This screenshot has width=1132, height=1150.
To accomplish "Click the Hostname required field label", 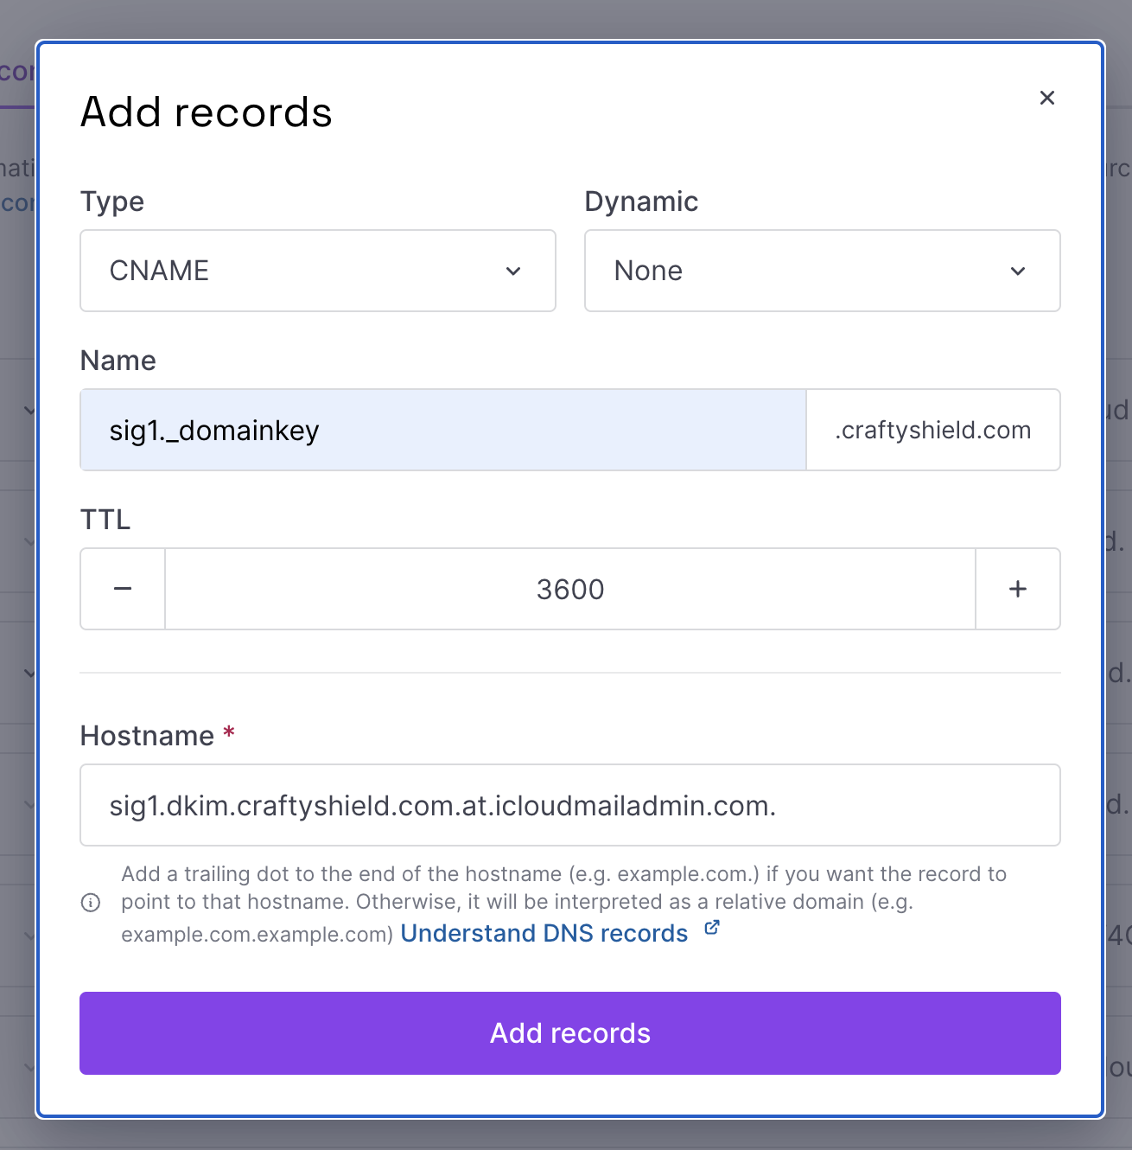I will [148, 736].
